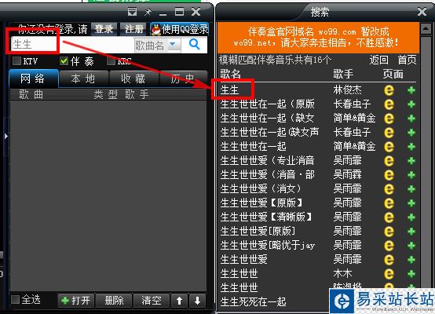Image resolution: width=435 pixels, height=314 pixels.
Task: Select result 生生世世在一起（原版
Action: [268, 104]
